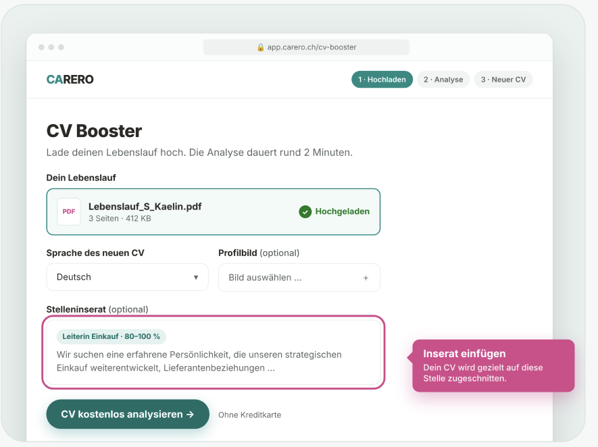Click the Sprache des neuen CV label
This screenshot has width=598, height=447.
[x=95, y=253]
